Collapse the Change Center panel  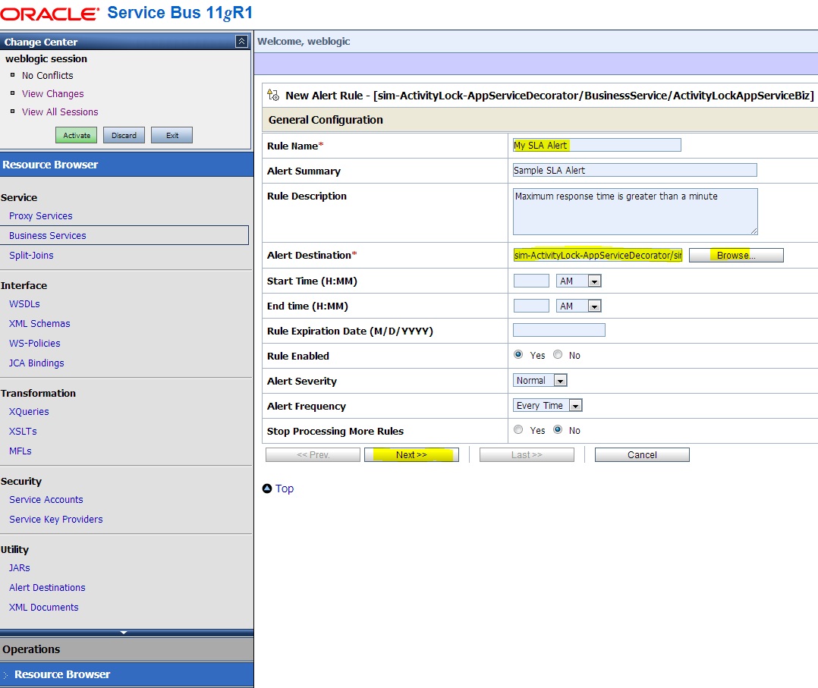pyautogui.click(x=241, y=41)
